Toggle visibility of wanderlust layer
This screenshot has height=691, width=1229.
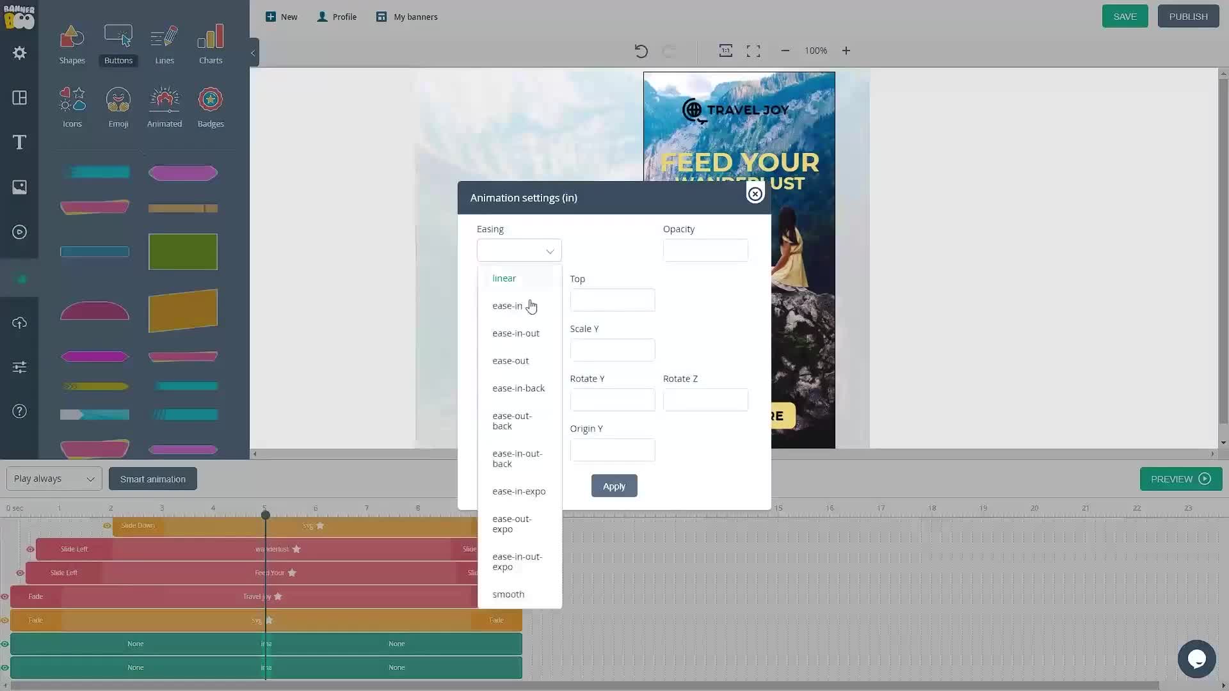tap(30, 550)
